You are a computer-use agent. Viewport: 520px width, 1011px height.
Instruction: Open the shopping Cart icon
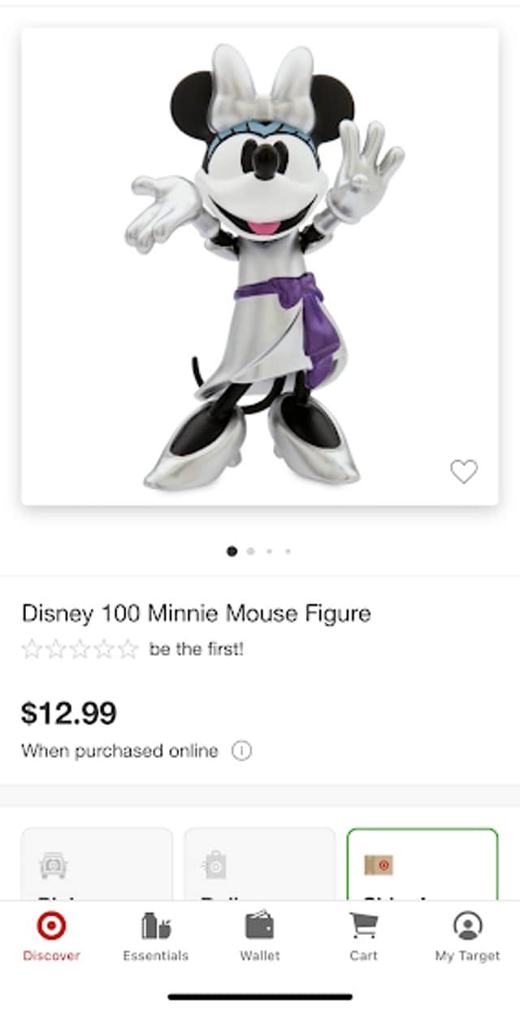coord(363,926)
